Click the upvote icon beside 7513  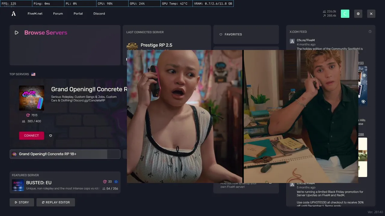(28, 115)
